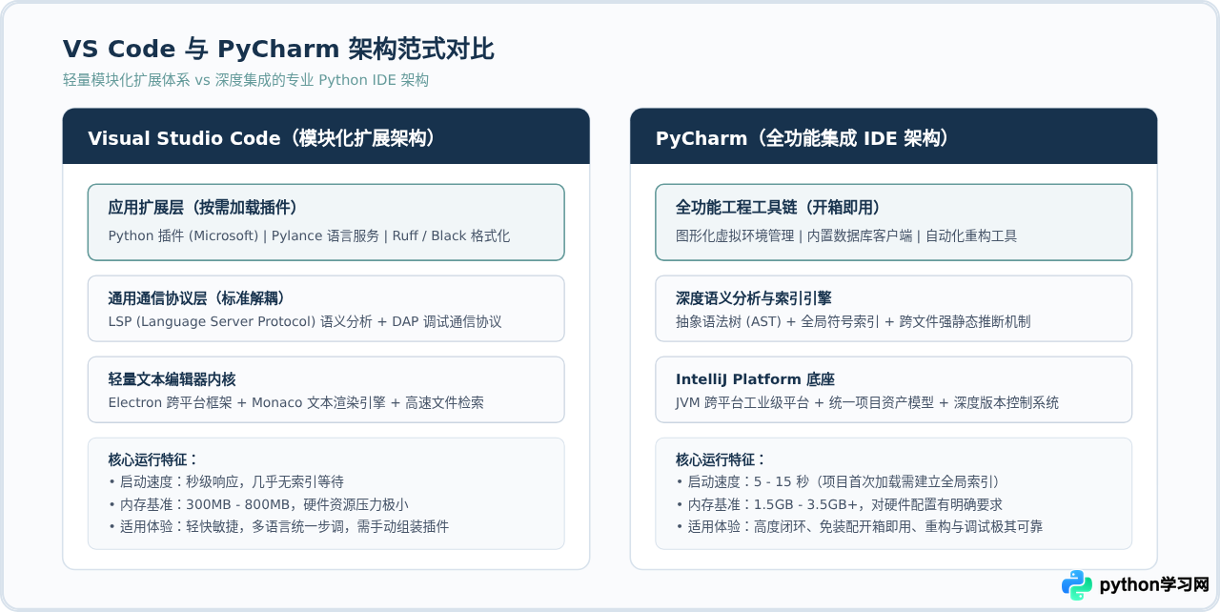Click the heading "通用通信协议层（标准解耦）"
Screen dimensions: 1220x612
click(x=197, y=298)
